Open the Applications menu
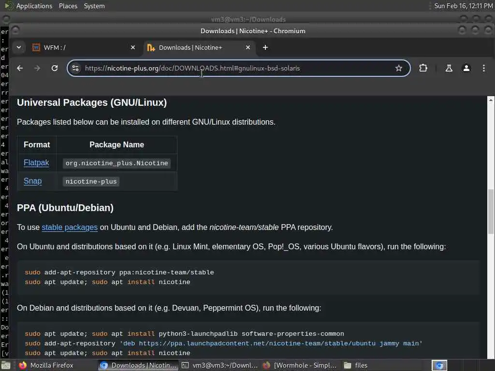 click(x=34, y=6)
